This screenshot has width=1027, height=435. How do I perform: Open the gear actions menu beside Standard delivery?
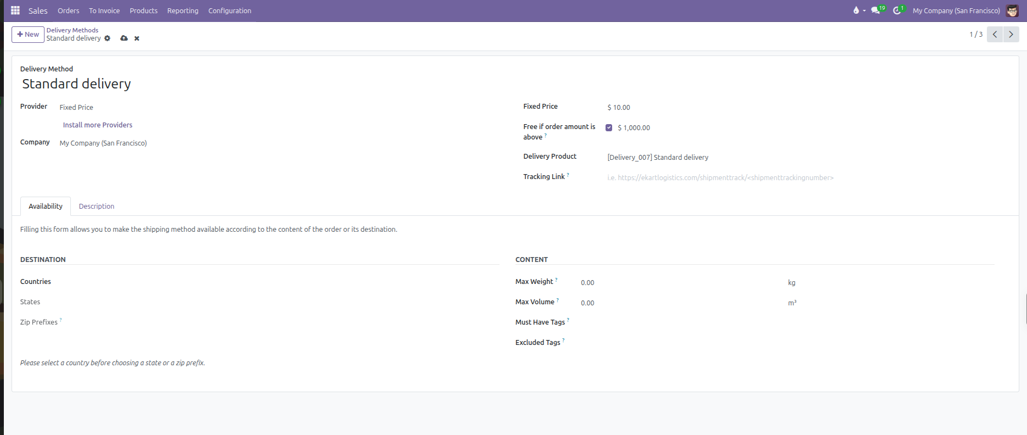click(107, 38)
